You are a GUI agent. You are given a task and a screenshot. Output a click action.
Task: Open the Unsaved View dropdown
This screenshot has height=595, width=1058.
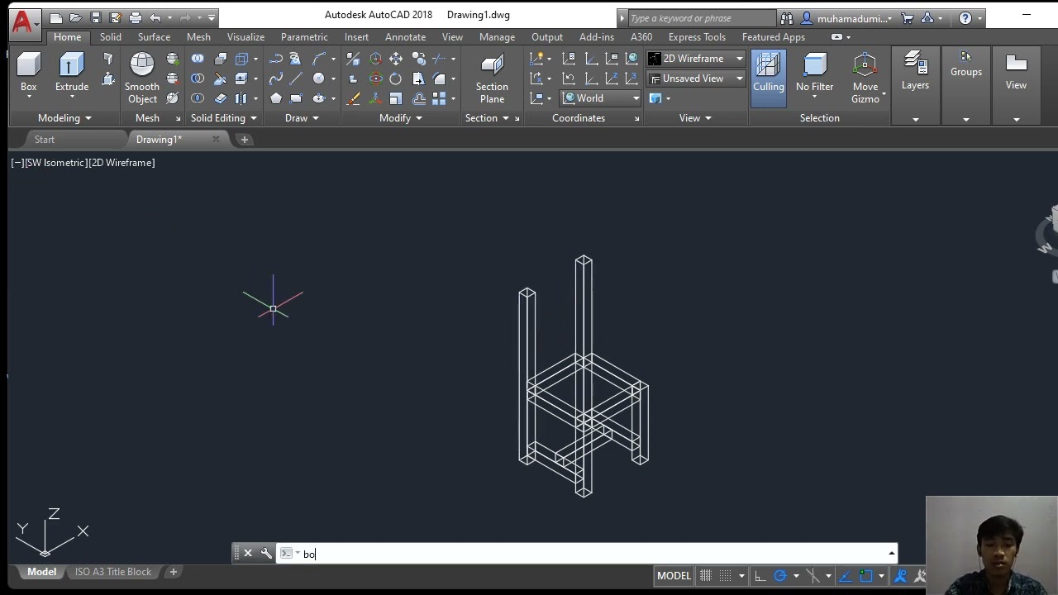coord(695,79)
